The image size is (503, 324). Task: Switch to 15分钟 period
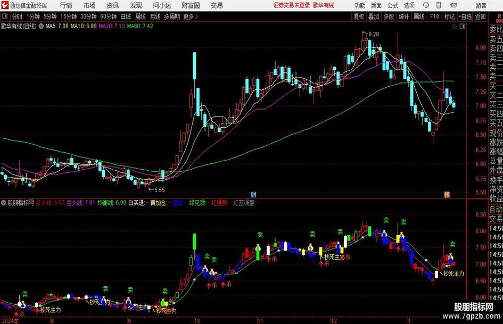point(68,16)
